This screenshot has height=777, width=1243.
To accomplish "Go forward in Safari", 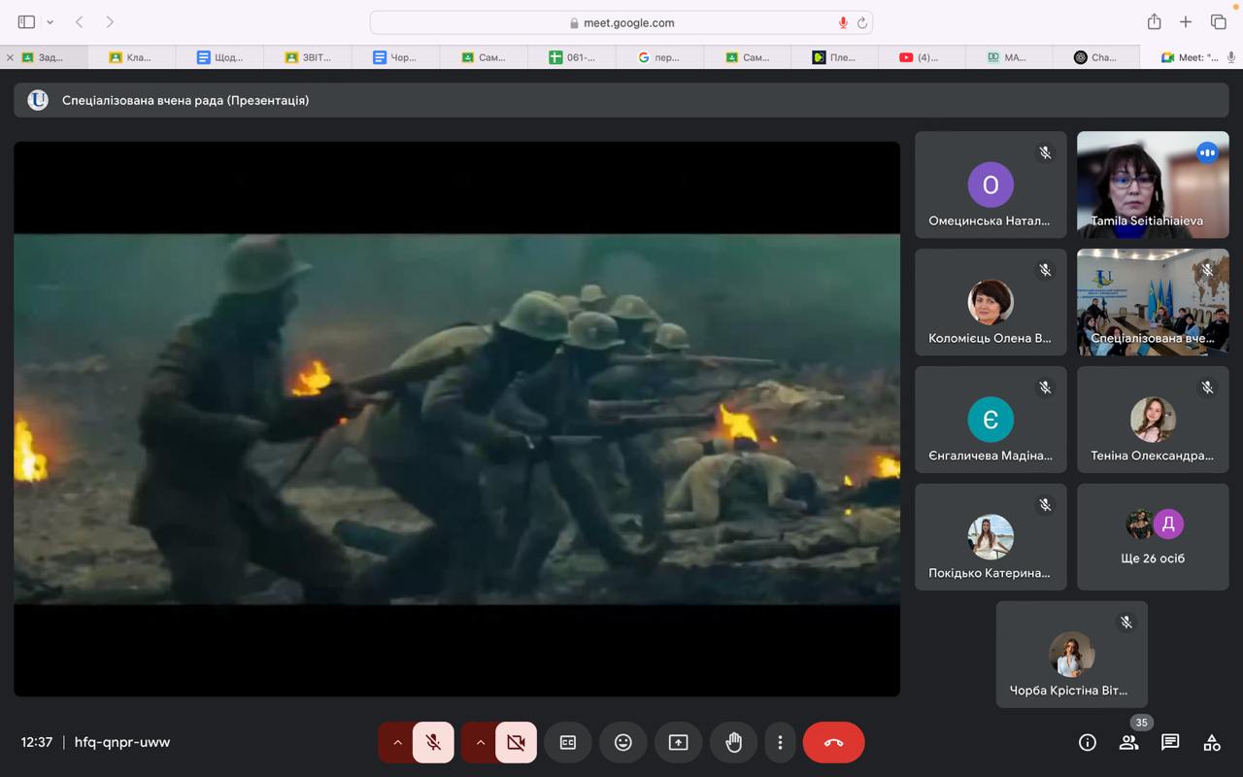I will click(x=110, y=21).
